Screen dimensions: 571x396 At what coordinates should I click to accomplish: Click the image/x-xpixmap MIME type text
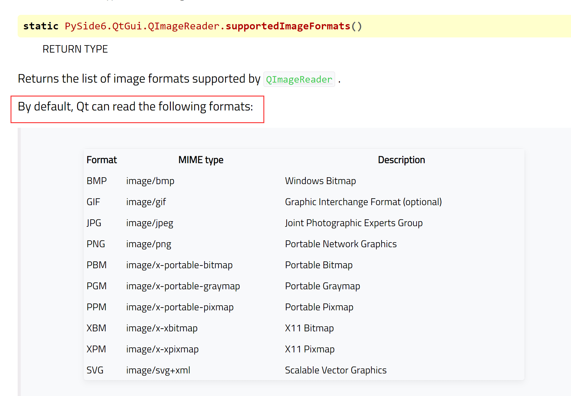[x=162, y=349]
